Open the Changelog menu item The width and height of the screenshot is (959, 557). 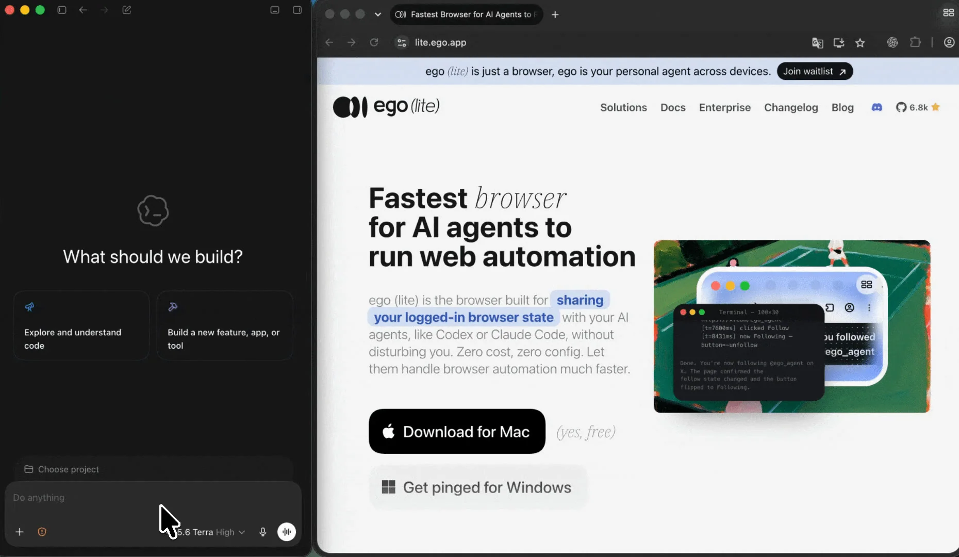pyautogui.click(x=791, y=107)
